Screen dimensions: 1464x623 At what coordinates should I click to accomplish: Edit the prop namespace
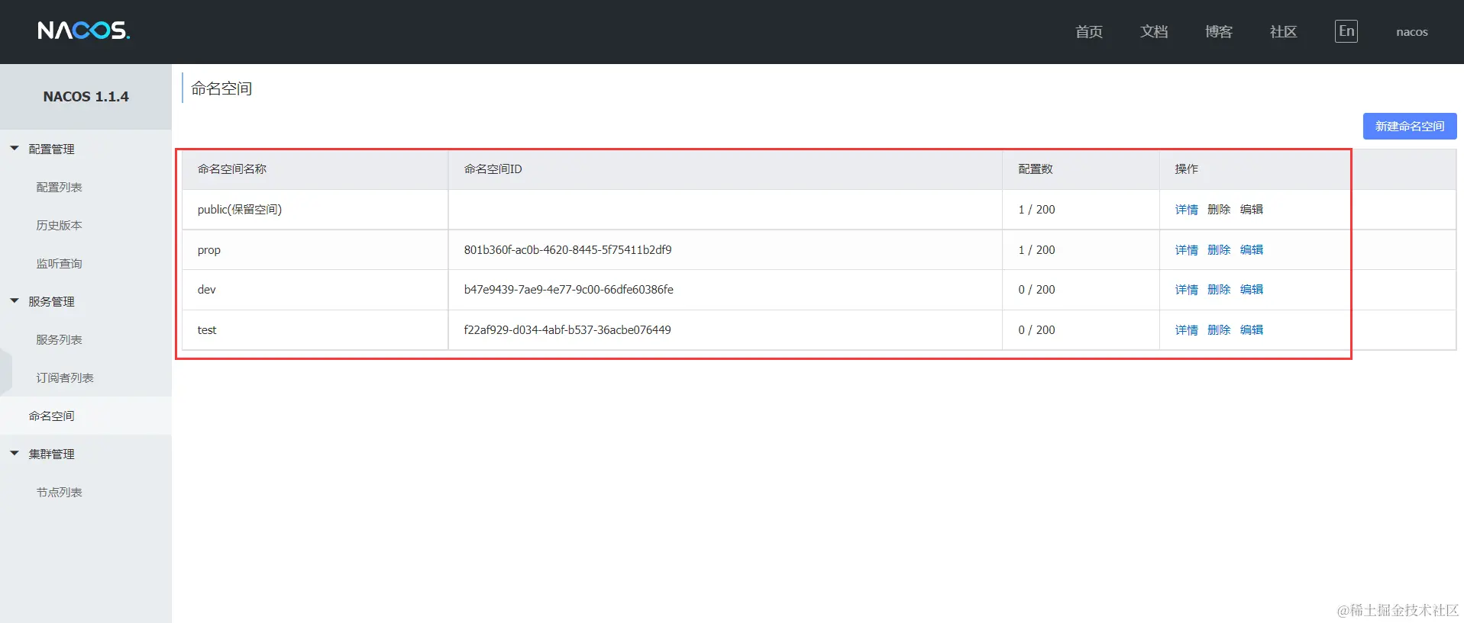point(1252,250)
